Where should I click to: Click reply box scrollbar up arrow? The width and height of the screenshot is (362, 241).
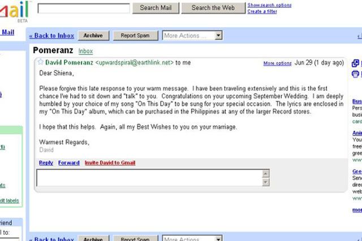(266, 173)
